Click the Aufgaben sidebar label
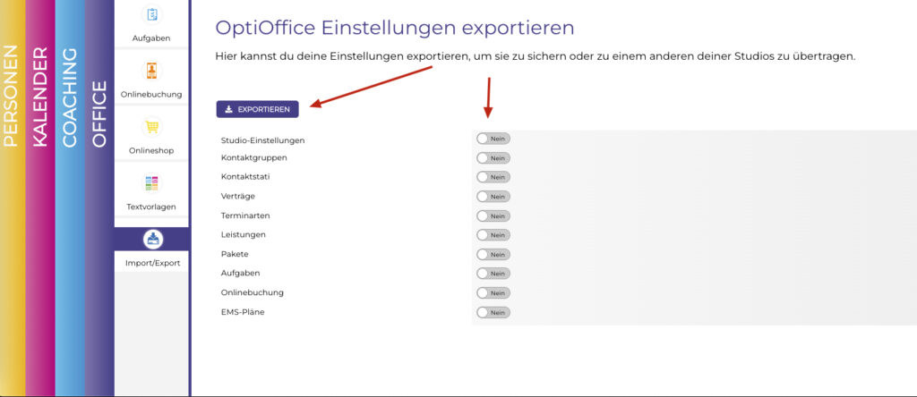Image resolution: width=917 pixels, height=397 pixels. [x=151, y=38]
